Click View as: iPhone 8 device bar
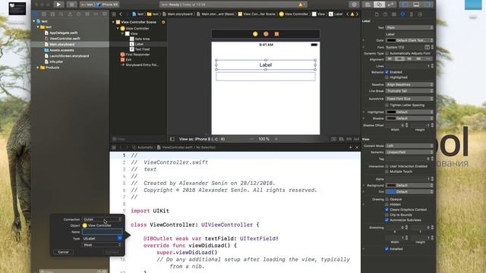The image size is (486, 273). click(202, 139)
